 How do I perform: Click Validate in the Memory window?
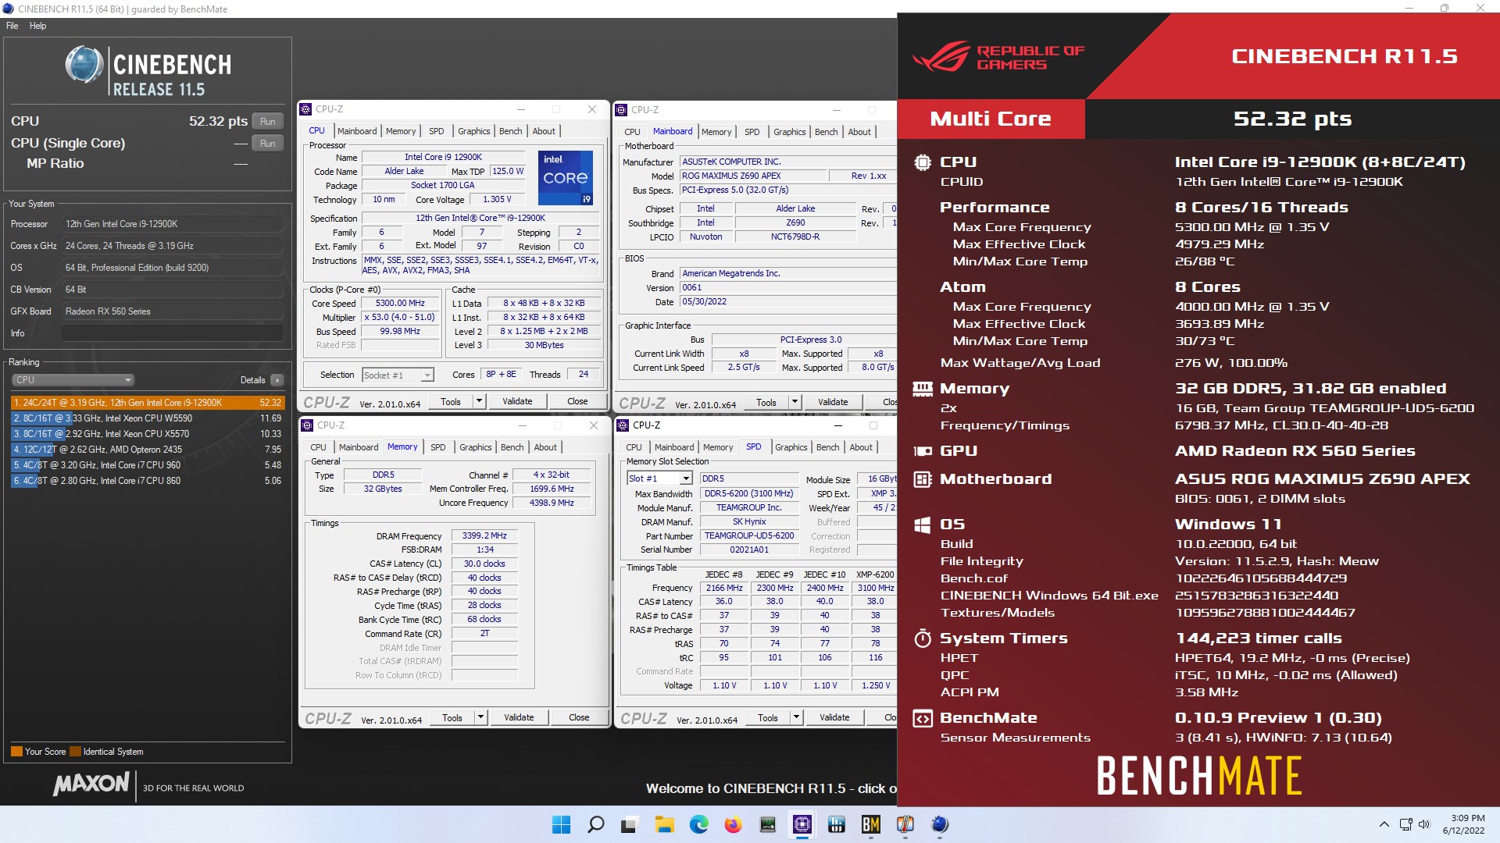pos(519,717)
